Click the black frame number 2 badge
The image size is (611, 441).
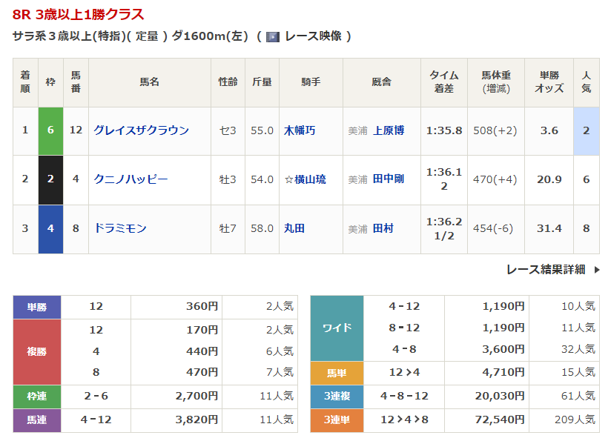point(50,179)
